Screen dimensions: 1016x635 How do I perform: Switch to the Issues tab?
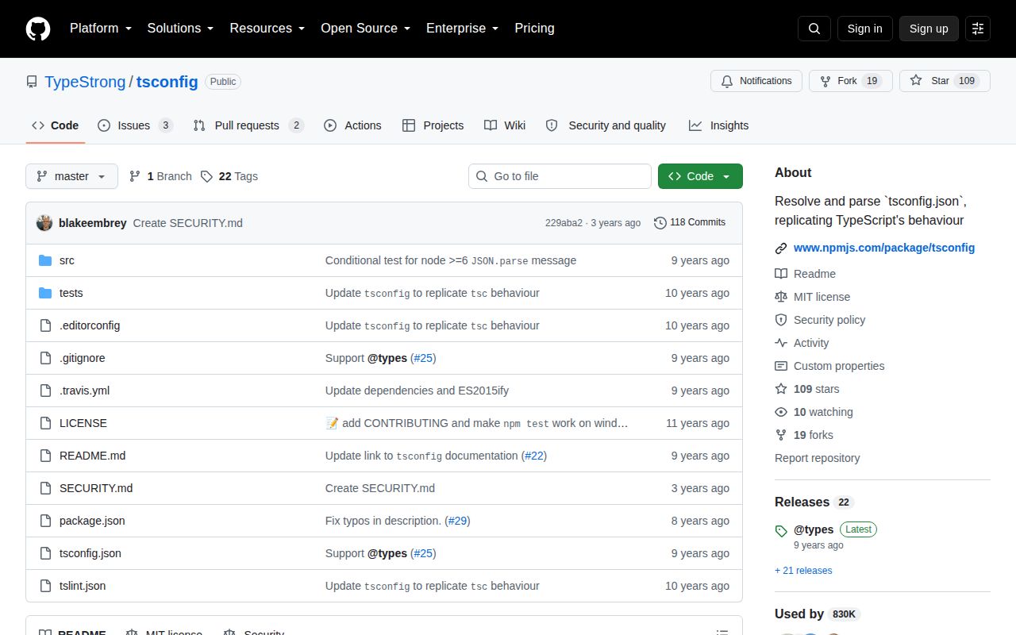136,125
